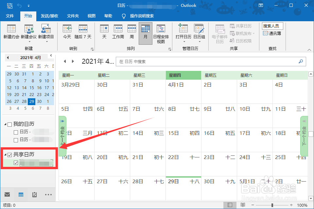Collapse the ribbon with the chevron
Viewport: 314px width, 209px height.
point(309,50)
